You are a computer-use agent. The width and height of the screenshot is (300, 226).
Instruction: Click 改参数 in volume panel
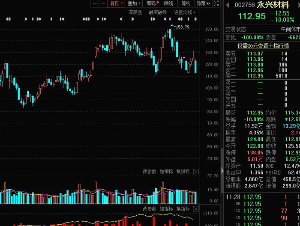150,172
